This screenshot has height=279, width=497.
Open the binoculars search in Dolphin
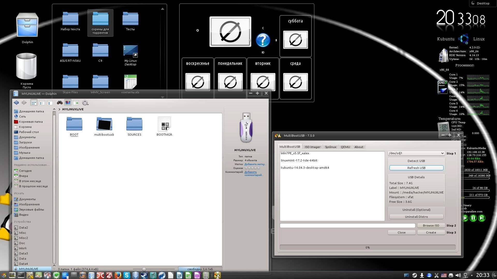(60, 103)
